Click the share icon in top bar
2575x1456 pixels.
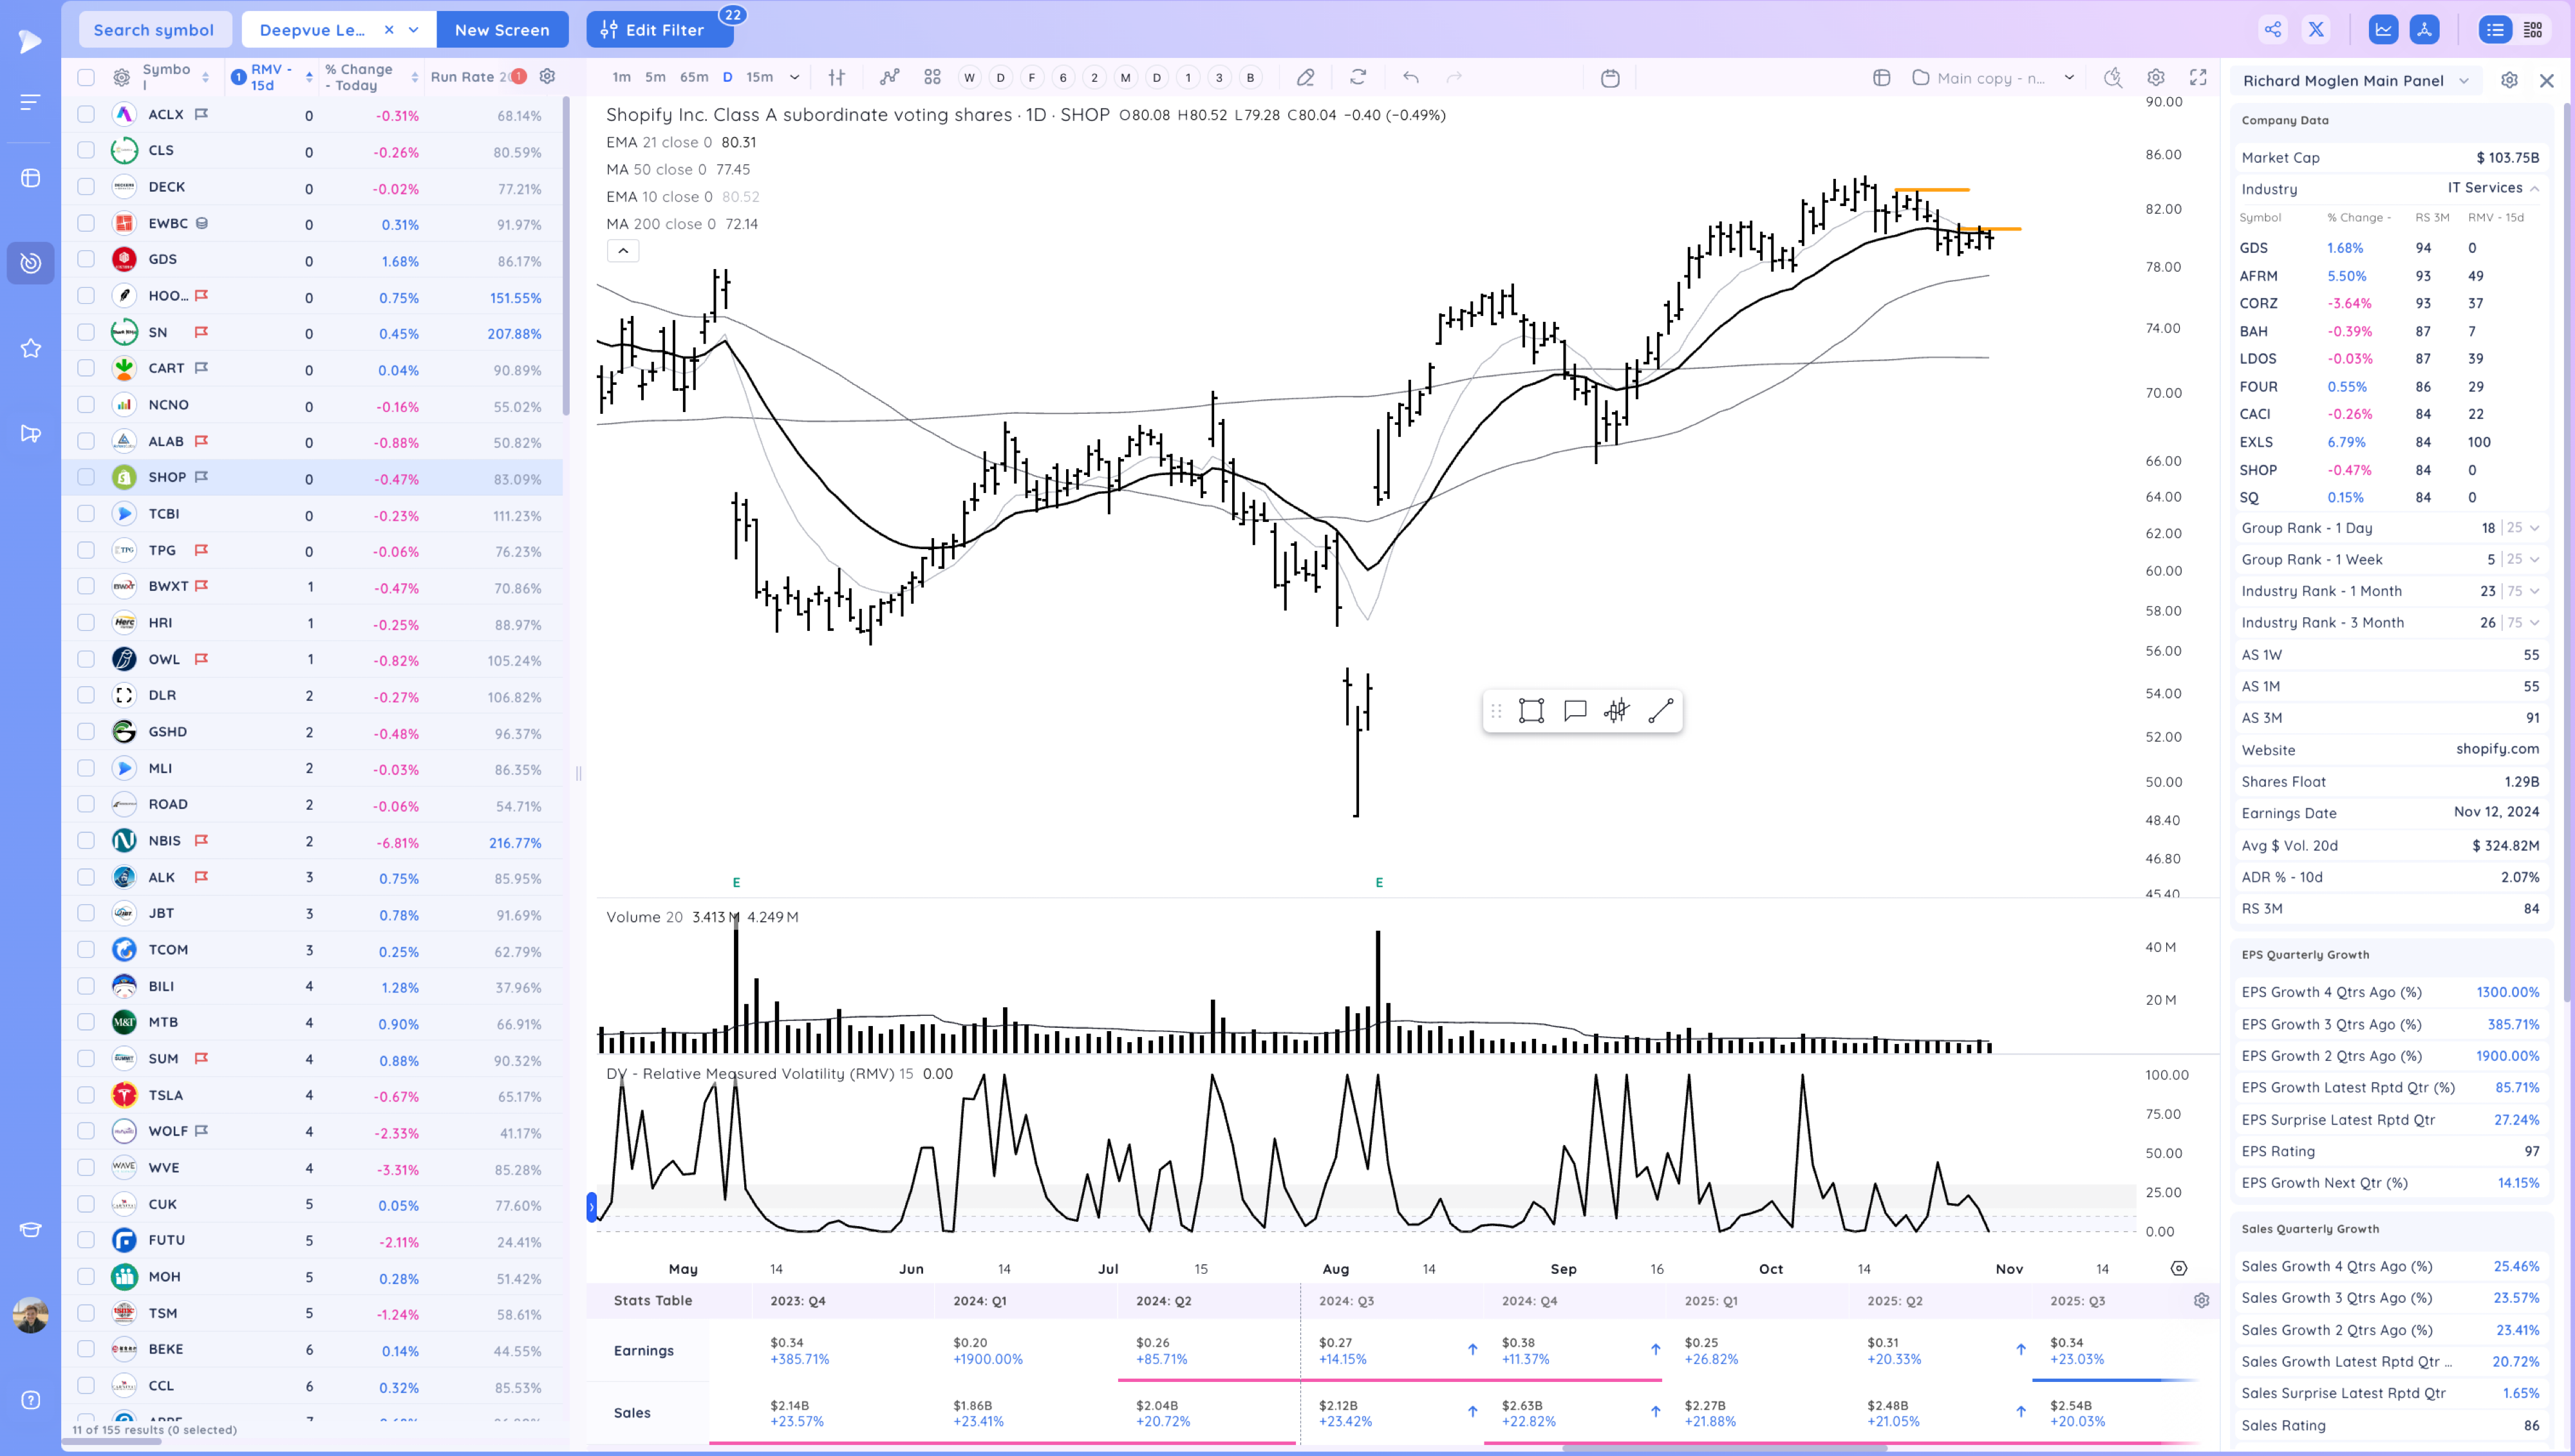point(2272,29)
